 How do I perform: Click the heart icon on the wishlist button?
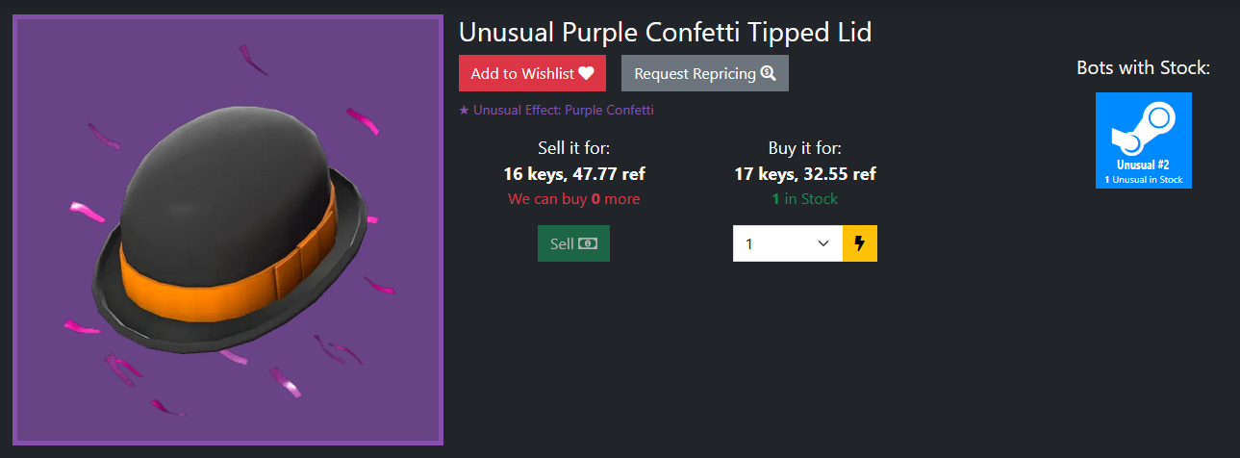point(586,73)
